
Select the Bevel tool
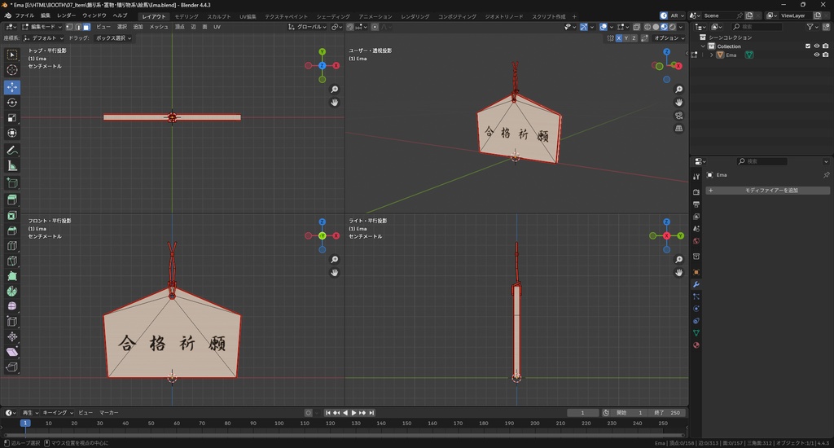pos(12,231)
